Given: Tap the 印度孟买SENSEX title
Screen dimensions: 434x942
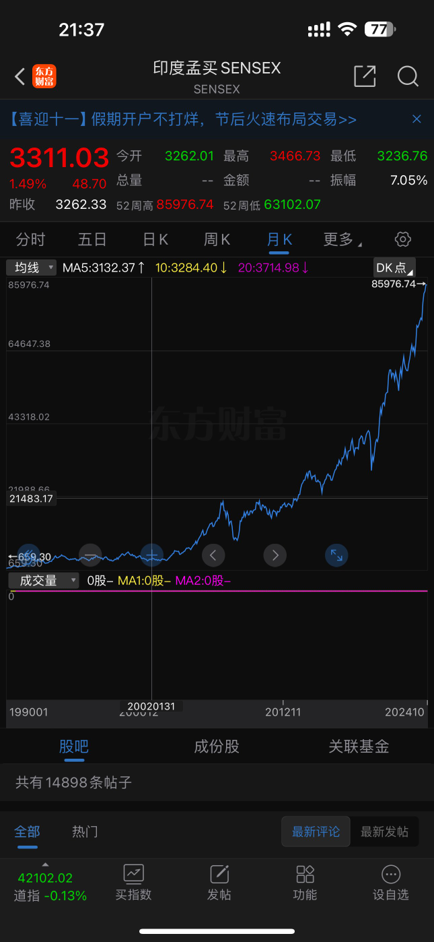Looking at the screenshot, I should 217,68.
